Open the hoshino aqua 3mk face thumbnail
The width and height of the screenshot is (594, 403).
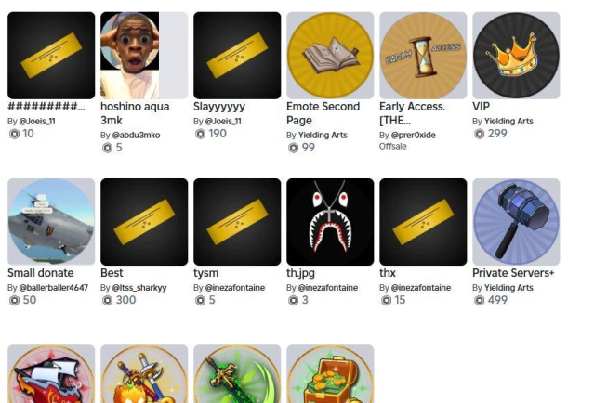coord(144,55)
